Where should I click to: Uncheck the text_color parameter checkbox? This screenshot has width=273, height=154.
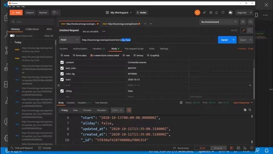(x=62, y=68)
